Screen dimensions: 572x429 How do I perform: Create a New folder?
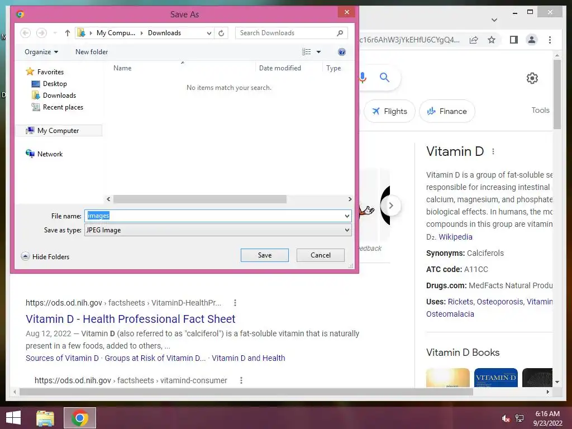[x=92, y=52]
